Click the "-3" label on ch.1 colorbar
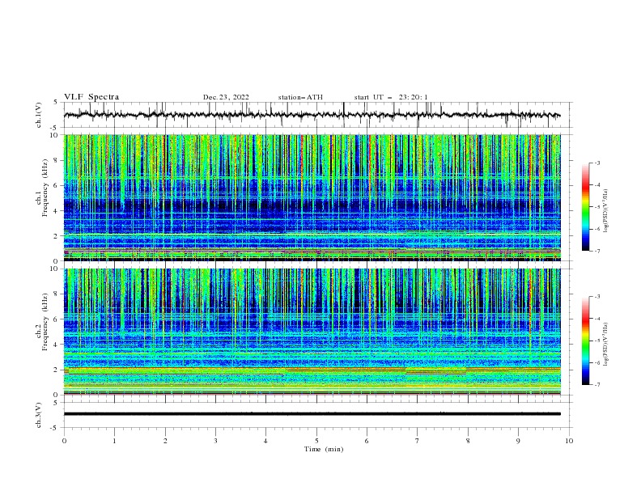This screenshot has width=641, height=495. click(x=597, y=163)
